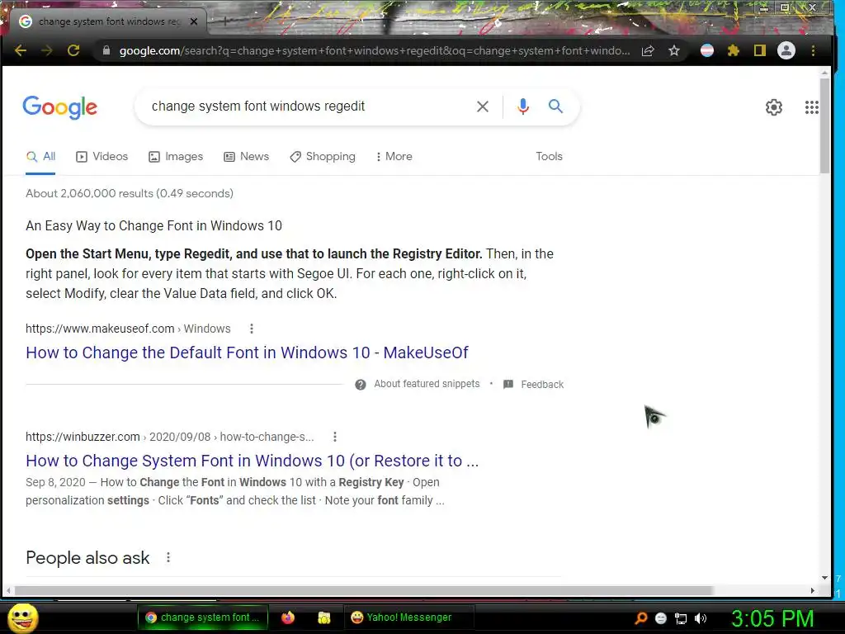
Task: Open the smiley Start button
Action: [22, 617]
